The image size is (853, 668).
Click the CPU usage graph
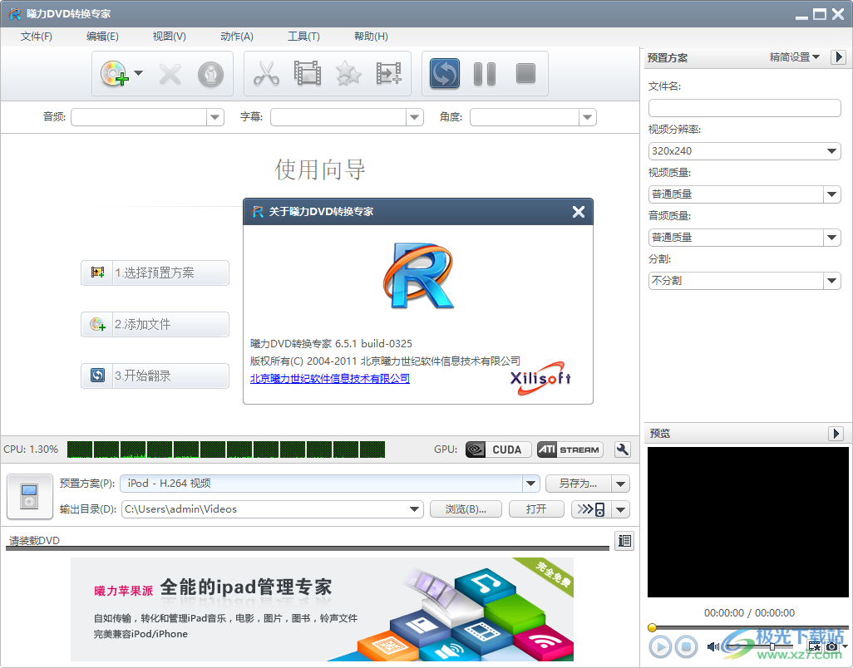click(226, 449)
